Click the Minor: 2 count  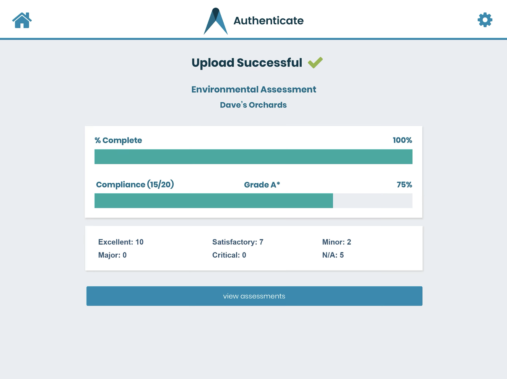pyautogui.click(x=336, y=242)
